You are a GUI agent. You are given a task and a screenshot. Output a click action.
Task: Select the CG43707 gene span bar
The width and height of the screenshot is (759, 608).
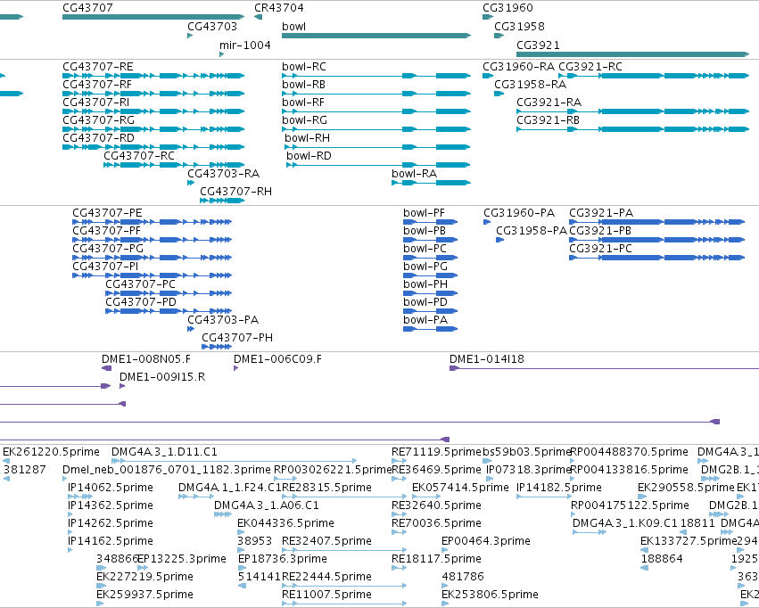(153, 17)
